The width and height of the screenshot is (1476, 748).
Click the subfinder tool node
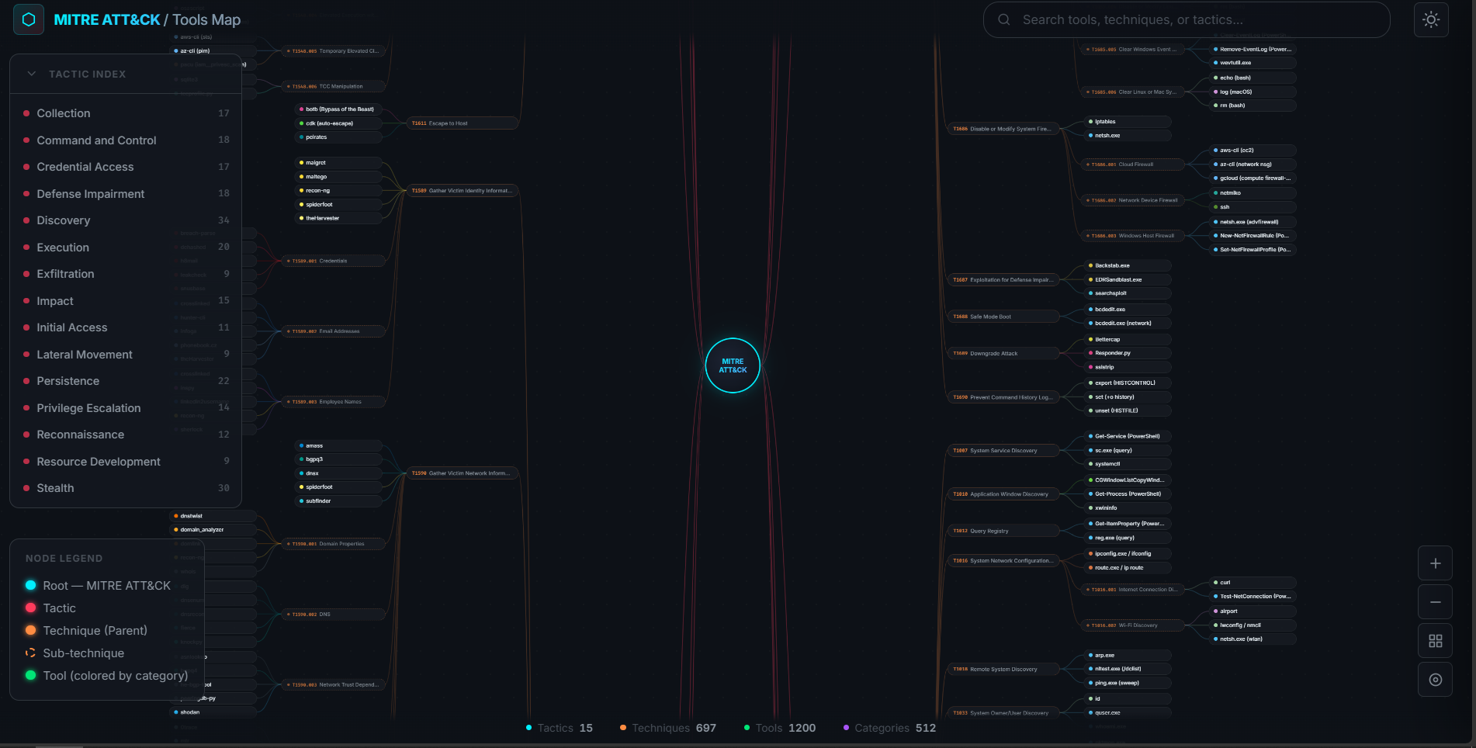tap(338, 501)
